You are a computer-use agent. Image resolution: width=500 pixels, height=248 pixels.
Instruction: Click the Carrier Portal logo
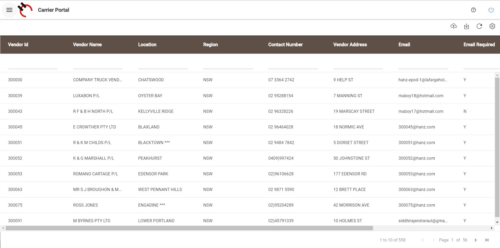[25, 10]
